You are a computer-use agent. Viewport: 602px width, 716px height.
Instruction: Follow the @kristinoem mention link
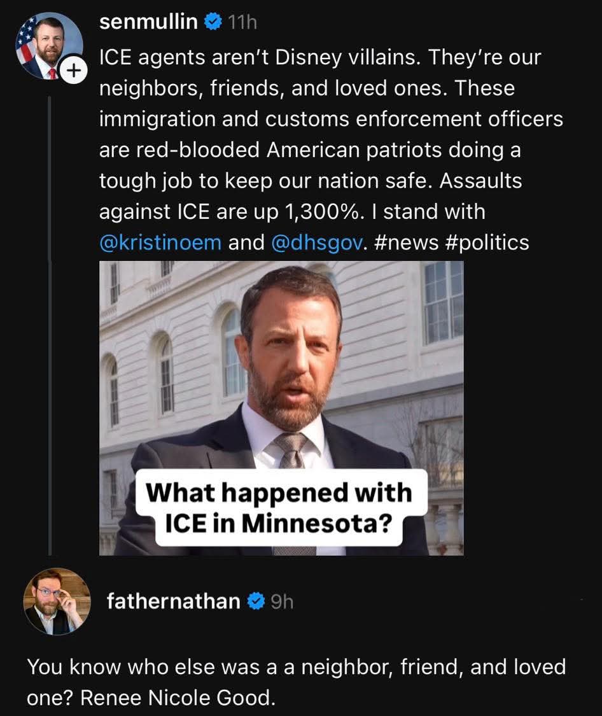tap(160, 242)
